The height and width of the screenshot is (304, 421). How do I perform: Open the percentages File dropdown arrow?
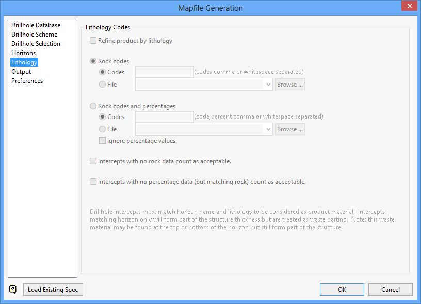pos(268,129)
